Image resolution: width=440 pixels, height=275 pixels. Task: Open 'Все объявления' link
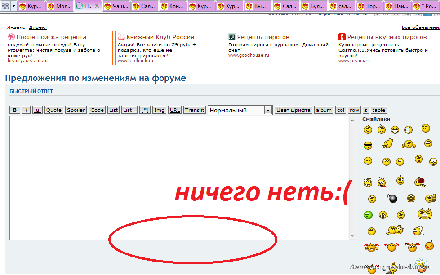pos(421,27)
